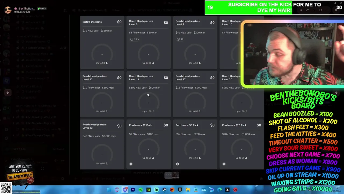Click the $0 amount on Install the game card

click(119, 22)
